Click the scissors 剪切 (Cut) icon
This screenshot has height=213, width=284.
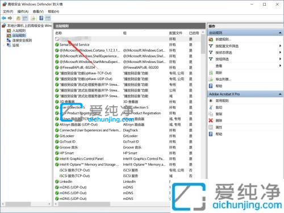pos(211,107)
